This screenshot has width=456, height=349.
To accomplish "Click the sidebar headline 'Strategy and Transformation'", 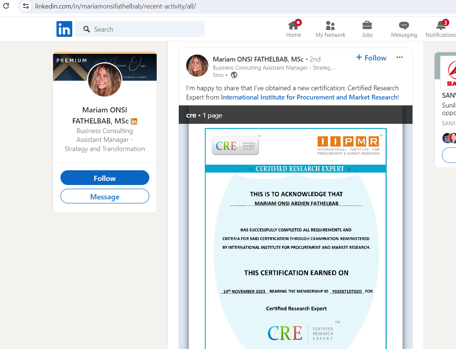I will point(105,149).
